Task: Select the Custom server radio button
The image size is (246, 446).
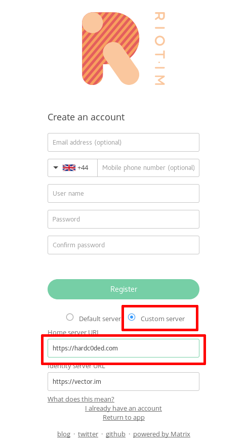Action: [132, 317]
